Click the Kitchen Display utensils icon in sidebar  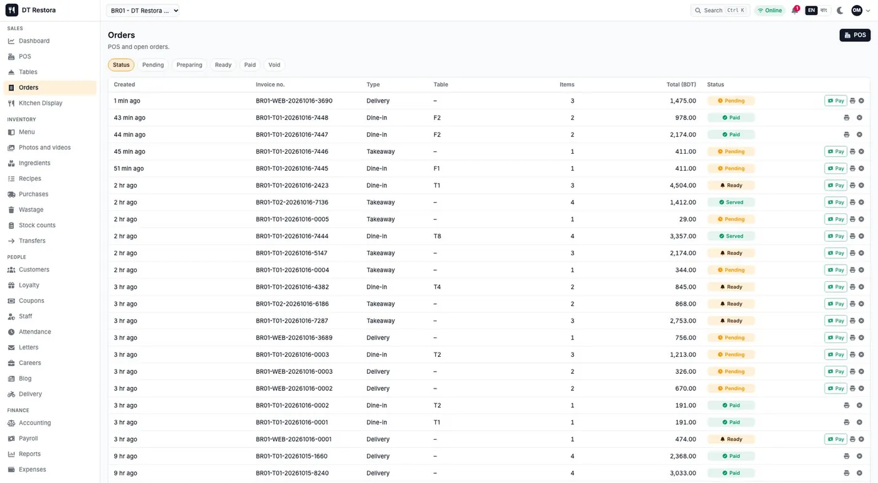(11, 103)
